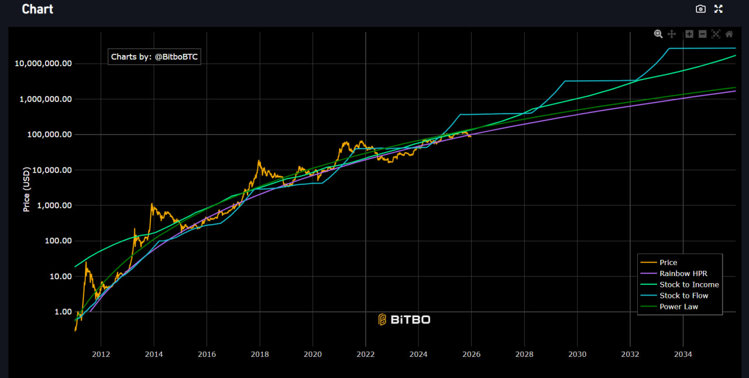Click the autoscale icon in modebar

click(716, 34)
